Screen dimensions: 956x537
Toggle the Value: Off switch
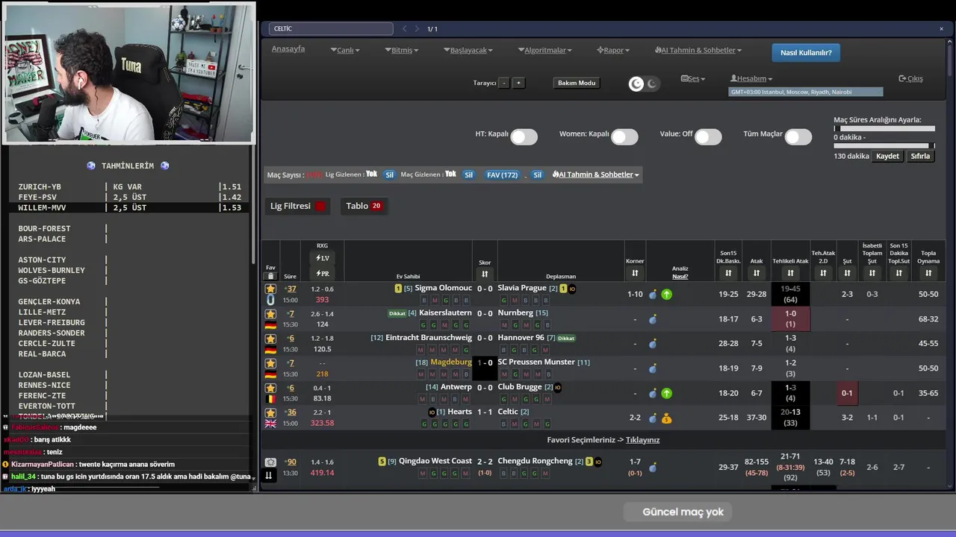click(708, 136)
